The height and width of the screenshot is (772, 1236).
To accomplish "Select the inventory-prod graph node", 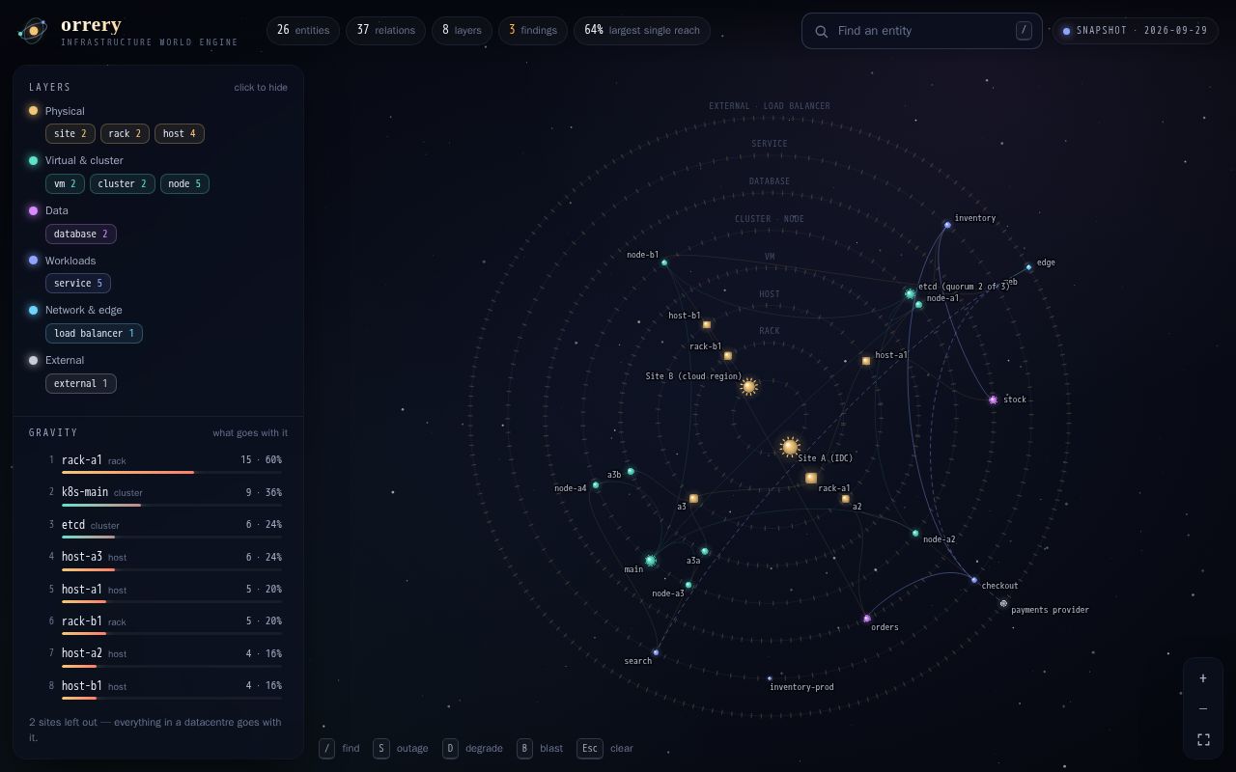I will (770, 678).
